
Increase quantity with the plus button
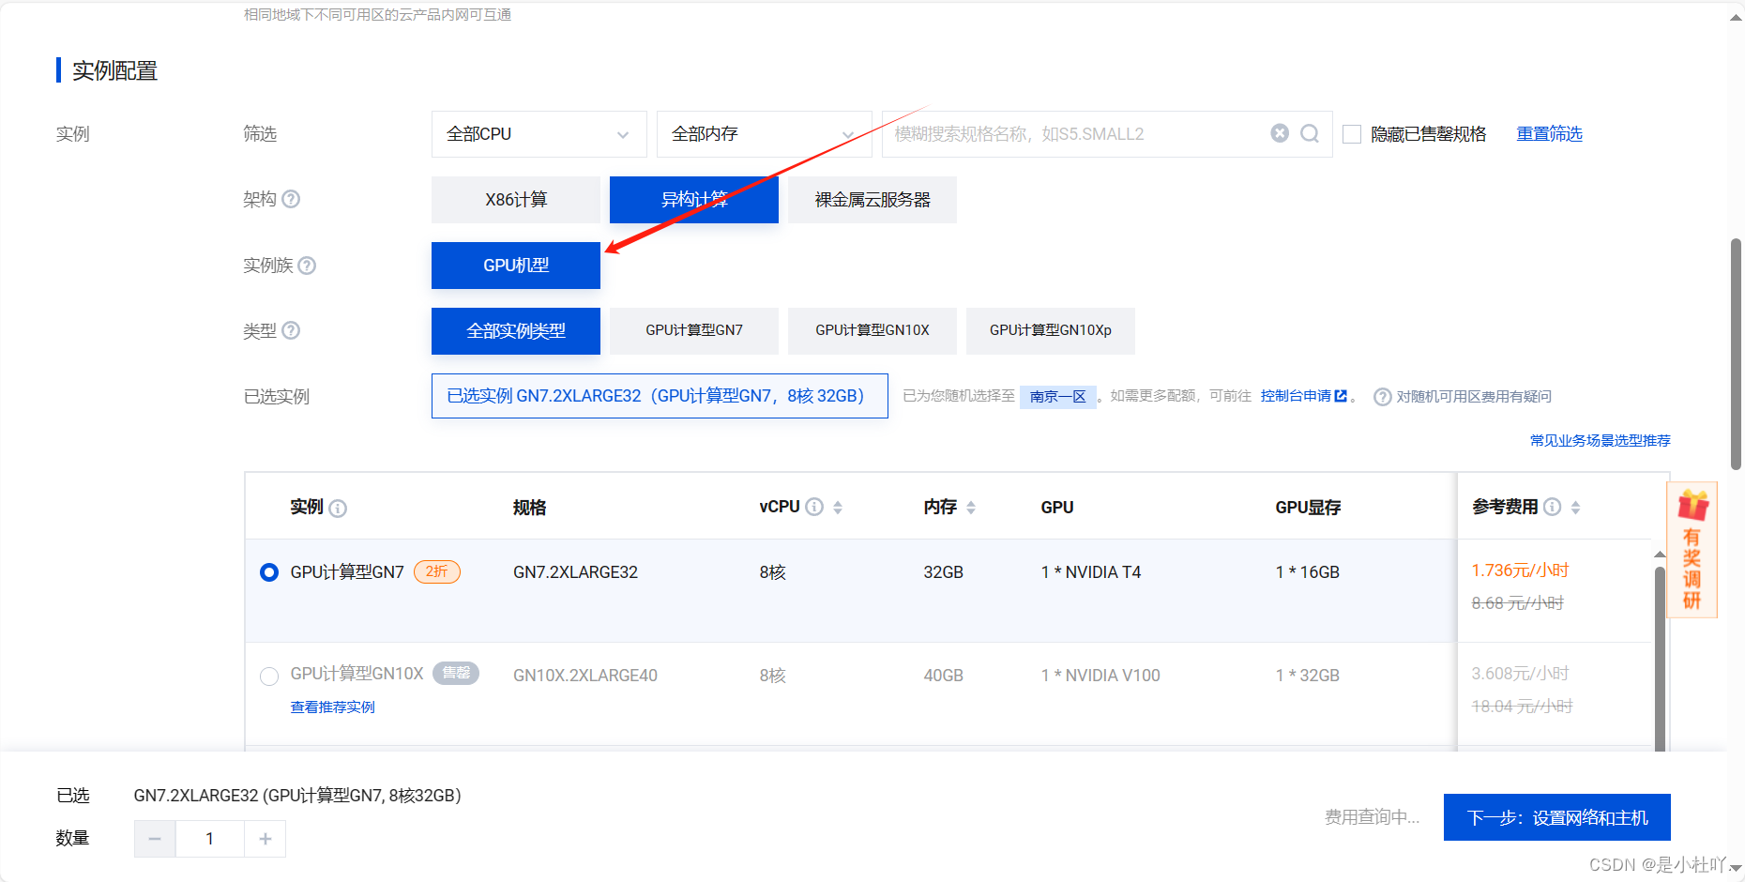(x=266, y=839)
